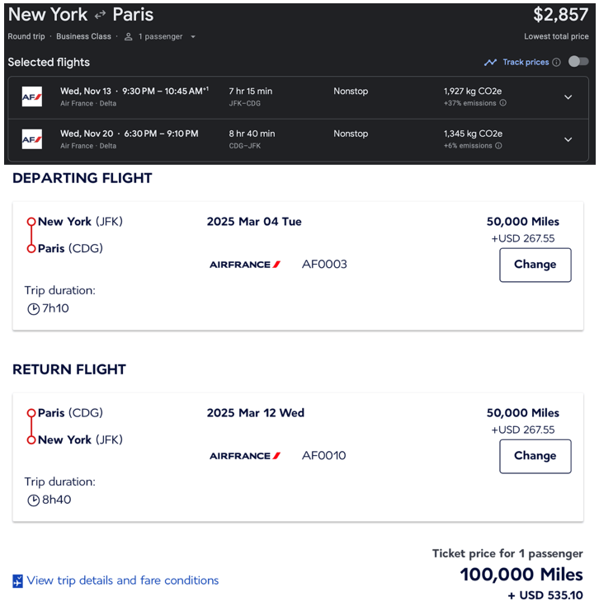The width and height of the screenshot is (599, 601).
Task: Expand the Wed, Nov 13 flight details
Action: click(568, 96)
